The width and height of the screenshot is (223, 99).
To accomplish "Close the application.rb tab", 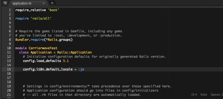I will [x=44, y=3].
